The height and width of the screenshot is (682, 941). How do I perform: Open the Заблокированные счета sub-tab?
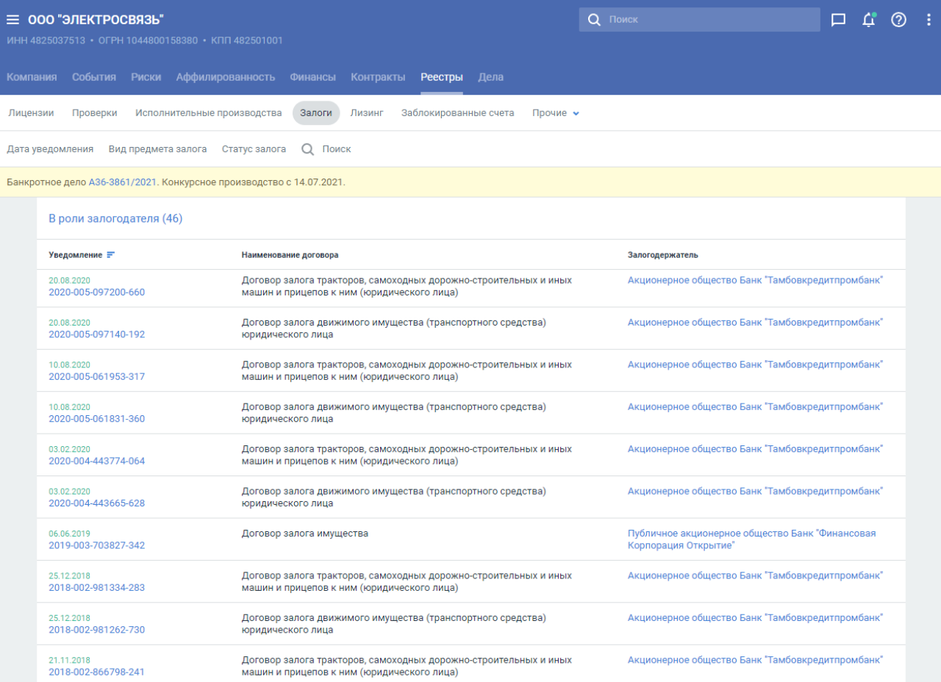pyautogui.click(x=458, y=113)
